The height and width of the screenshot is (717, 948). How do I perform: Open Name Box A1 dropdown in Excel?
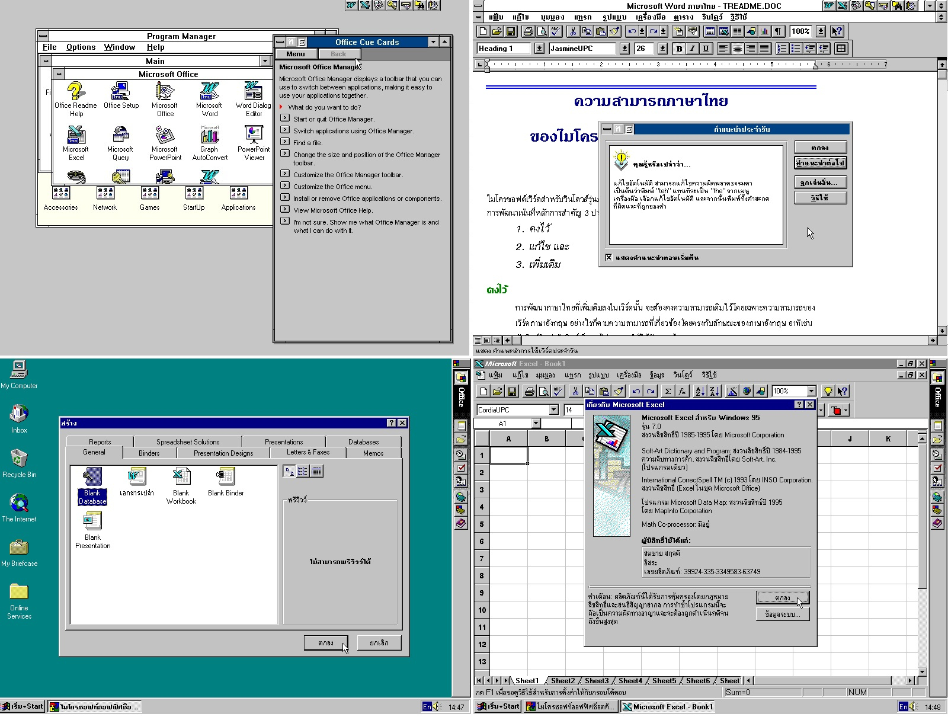point(536,423)
